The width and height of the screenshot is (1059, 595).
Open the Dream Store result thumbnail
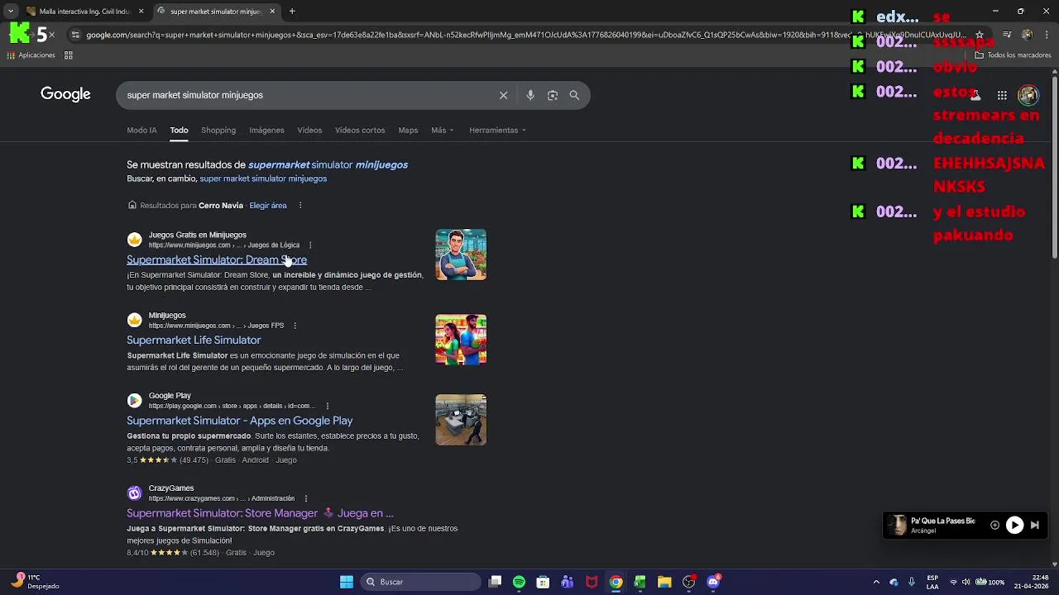(x=461, y=255)
